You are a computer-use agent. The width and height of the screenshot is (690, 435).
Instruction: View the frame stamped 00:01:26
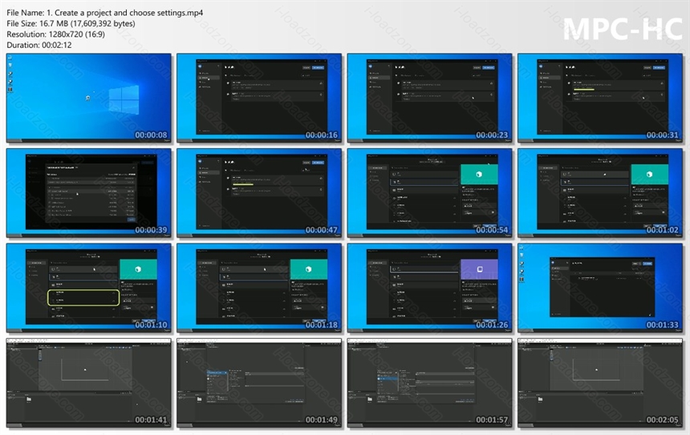click(x=429, y=288)
